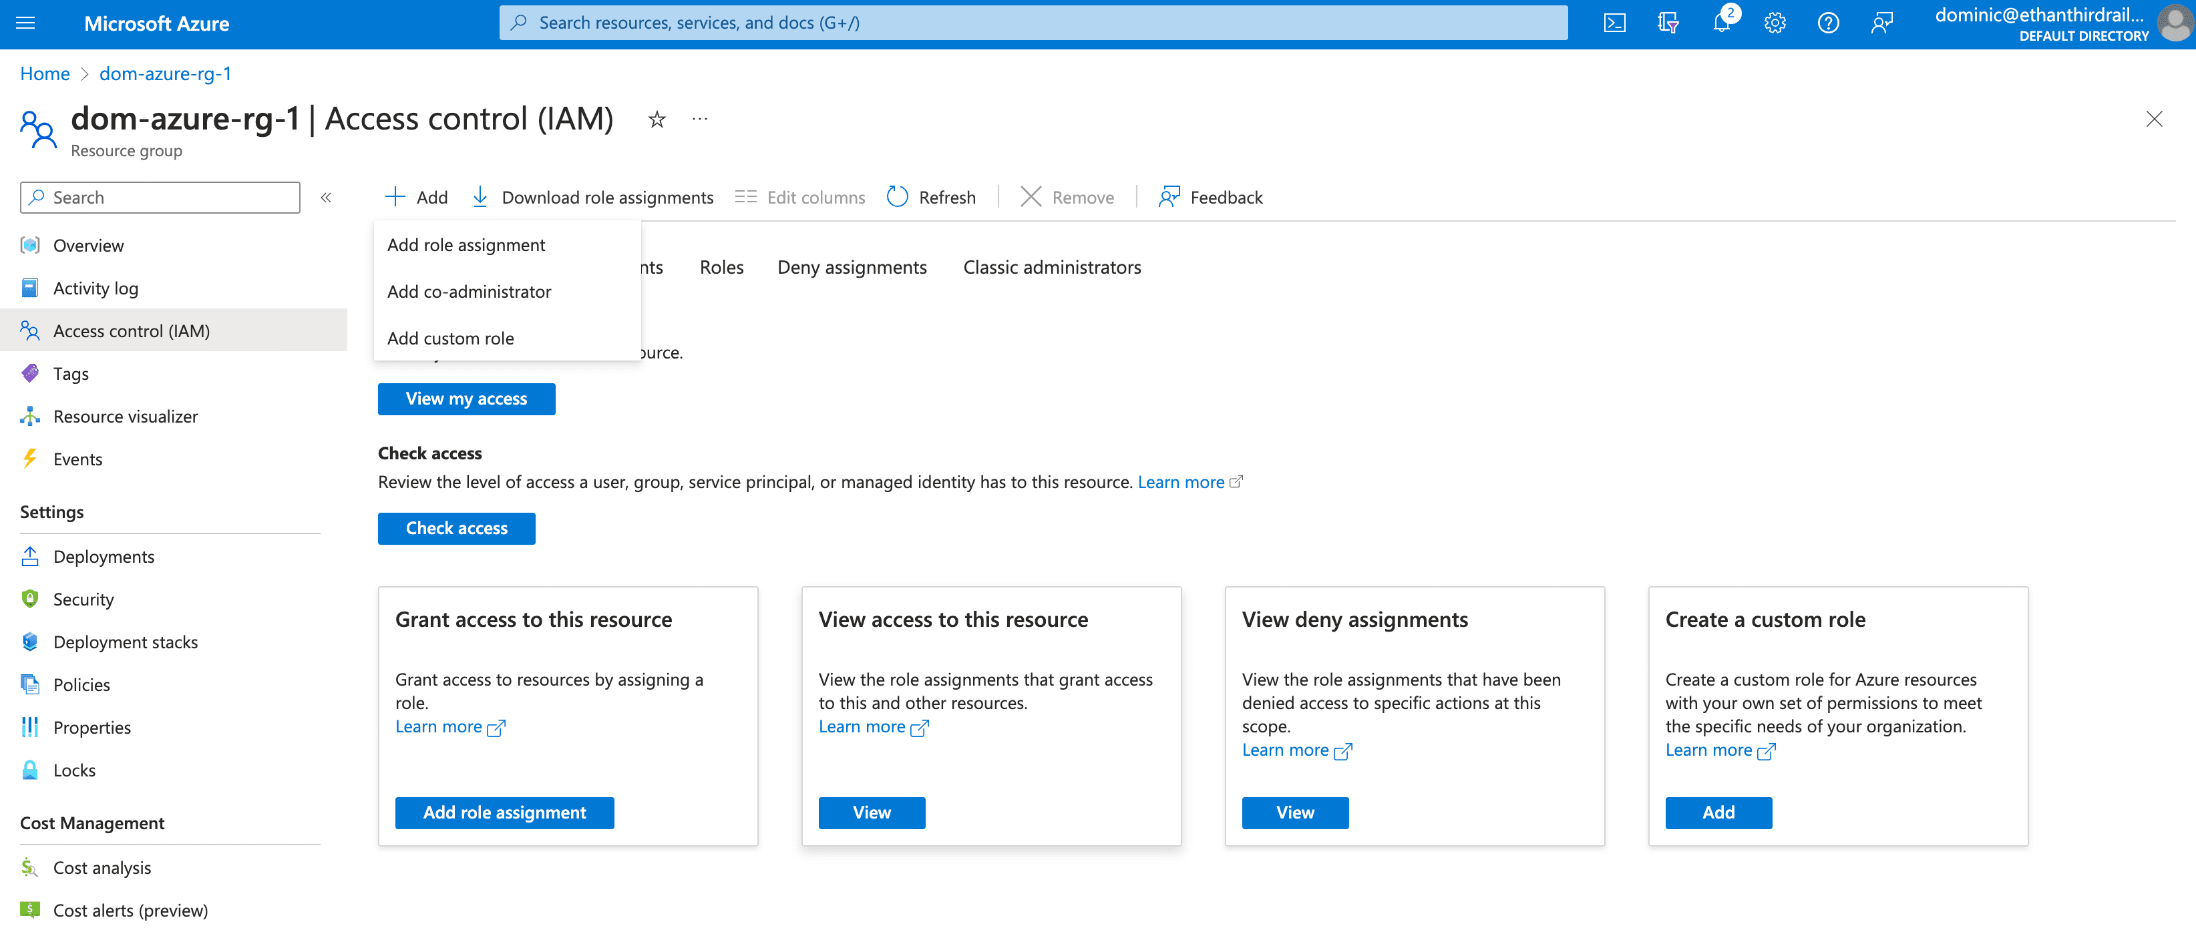
Task: Click the sidebar Search input field
Action: (160, 198)
